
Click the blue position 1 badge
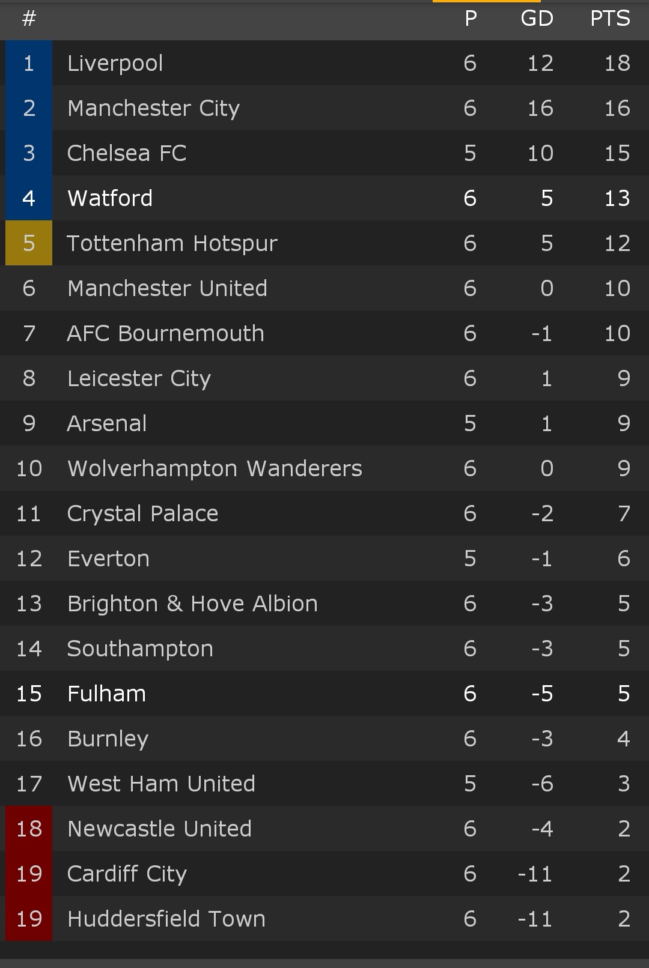tap(29, 63)
